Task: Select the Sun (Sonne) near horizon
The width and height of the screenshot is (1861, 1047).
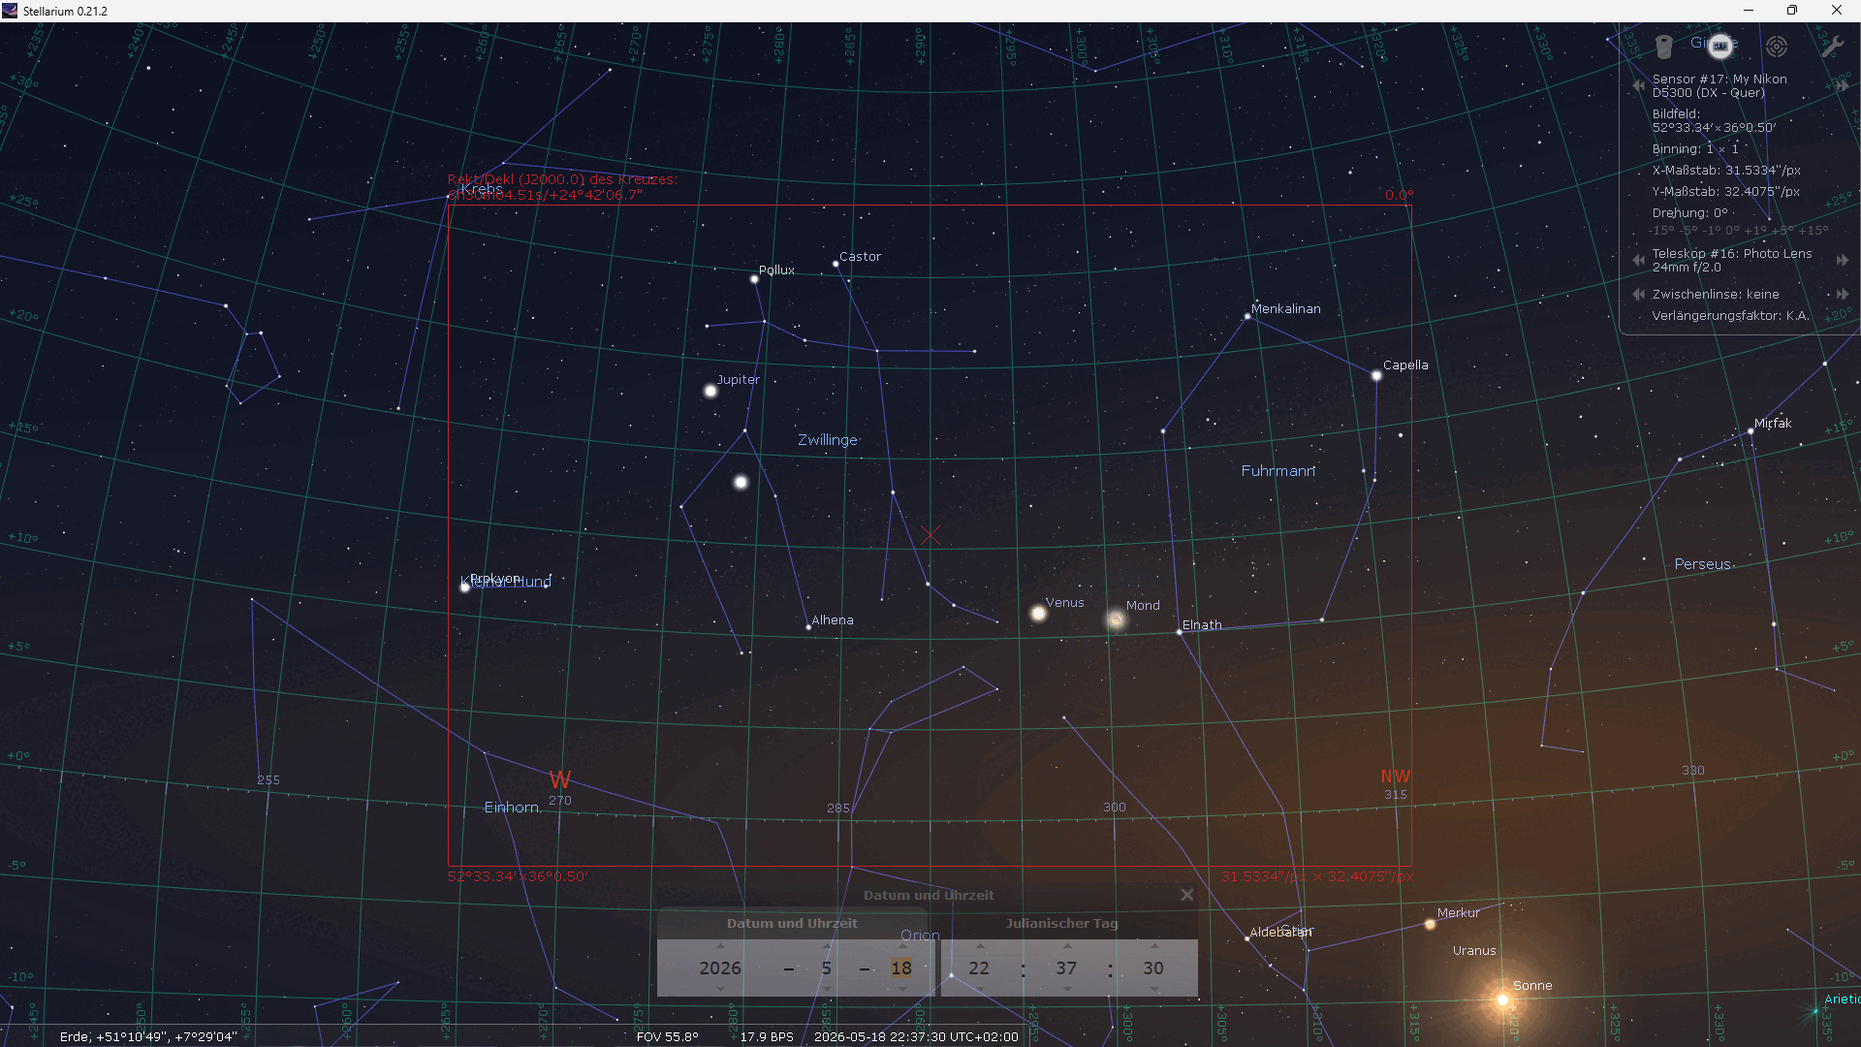Action: [x=1502, y=999]
